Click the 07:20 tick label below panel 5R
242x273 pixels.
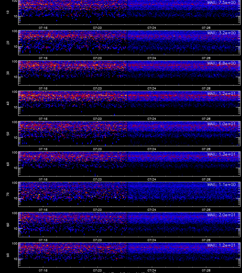click(97, 149)
